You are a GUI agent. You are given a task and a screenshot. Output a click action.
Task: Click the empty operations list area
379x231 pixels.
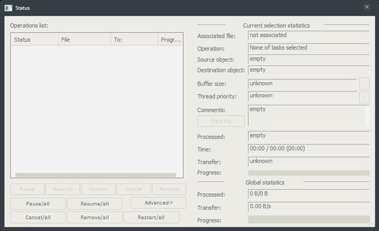coord(97,109)
